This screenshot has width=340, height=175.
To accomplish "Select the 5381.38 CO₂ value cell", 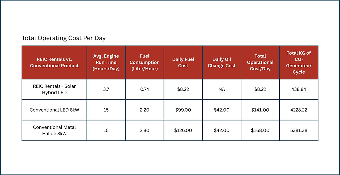I will 299,130.
